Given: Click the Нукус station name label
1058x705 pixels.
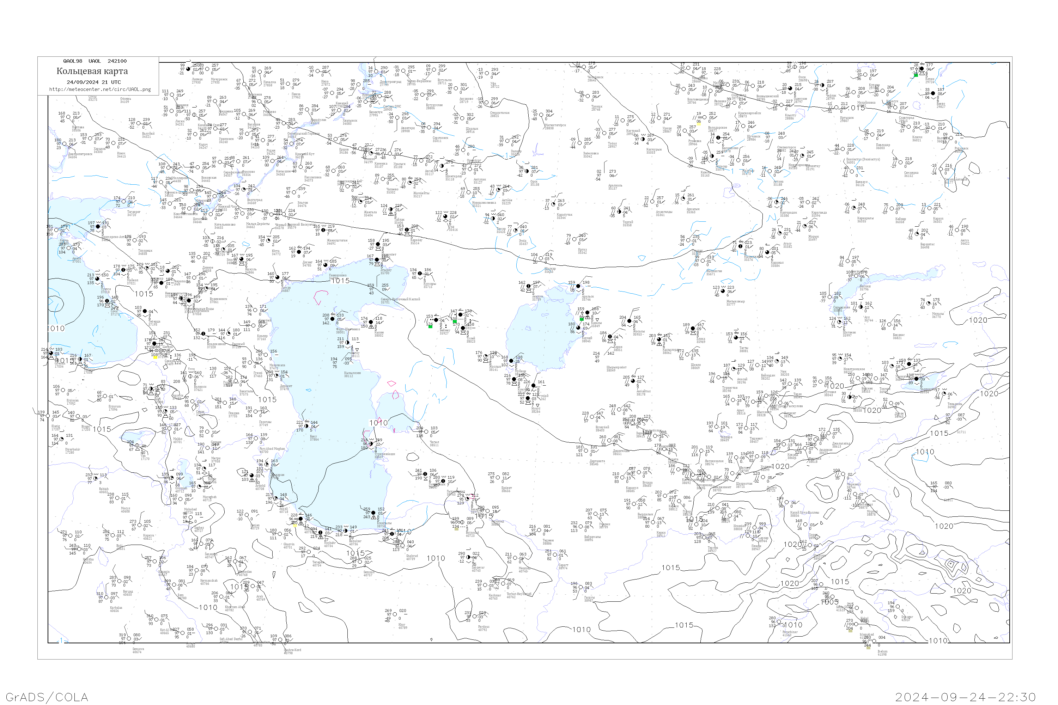Looking at the screenshot, I should coord(535,409).
